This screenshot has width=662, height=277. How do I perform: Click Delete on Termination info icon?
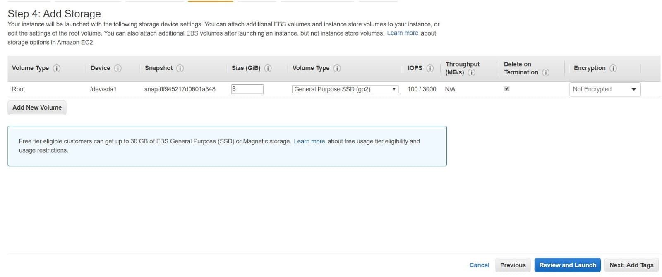pos(546,72)
